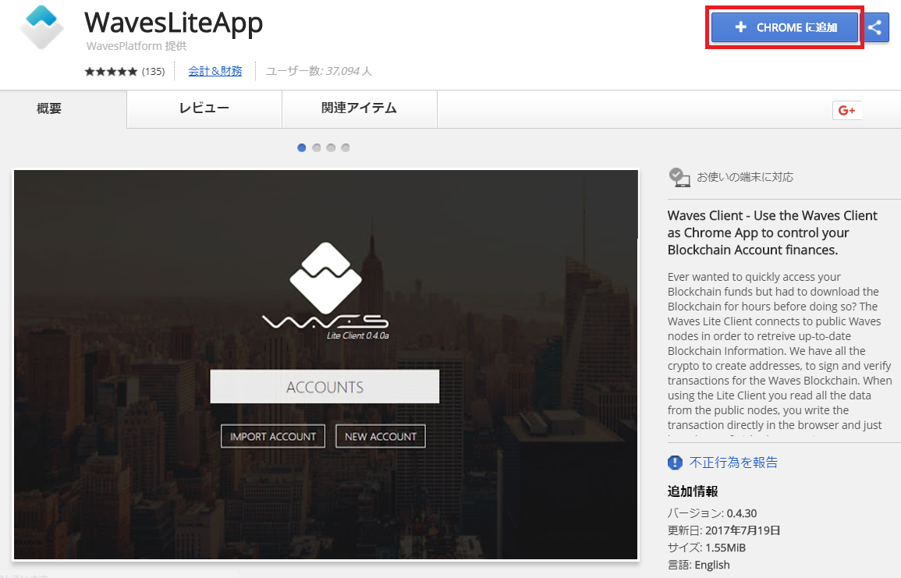Viewport: 901px width, 578px height.
Task: Click the IMPORT ACCOUNT button in preview
Action: (272, 436)
